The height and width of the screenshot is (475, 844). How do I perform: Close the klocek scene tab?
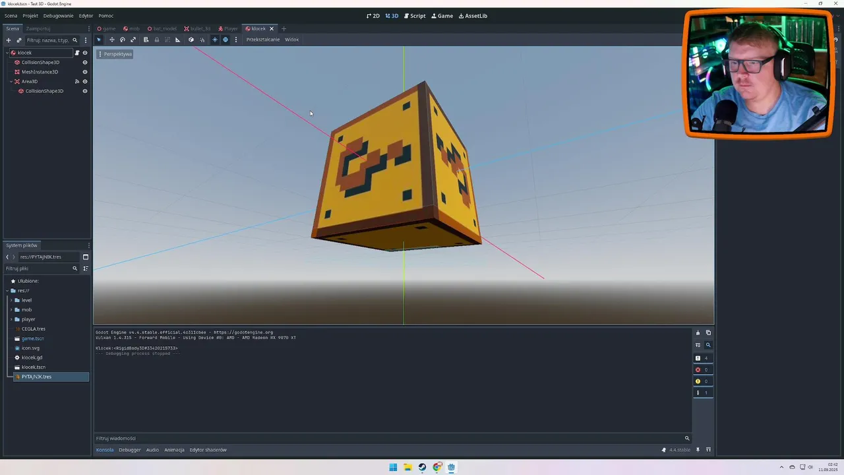click(271, 28)
